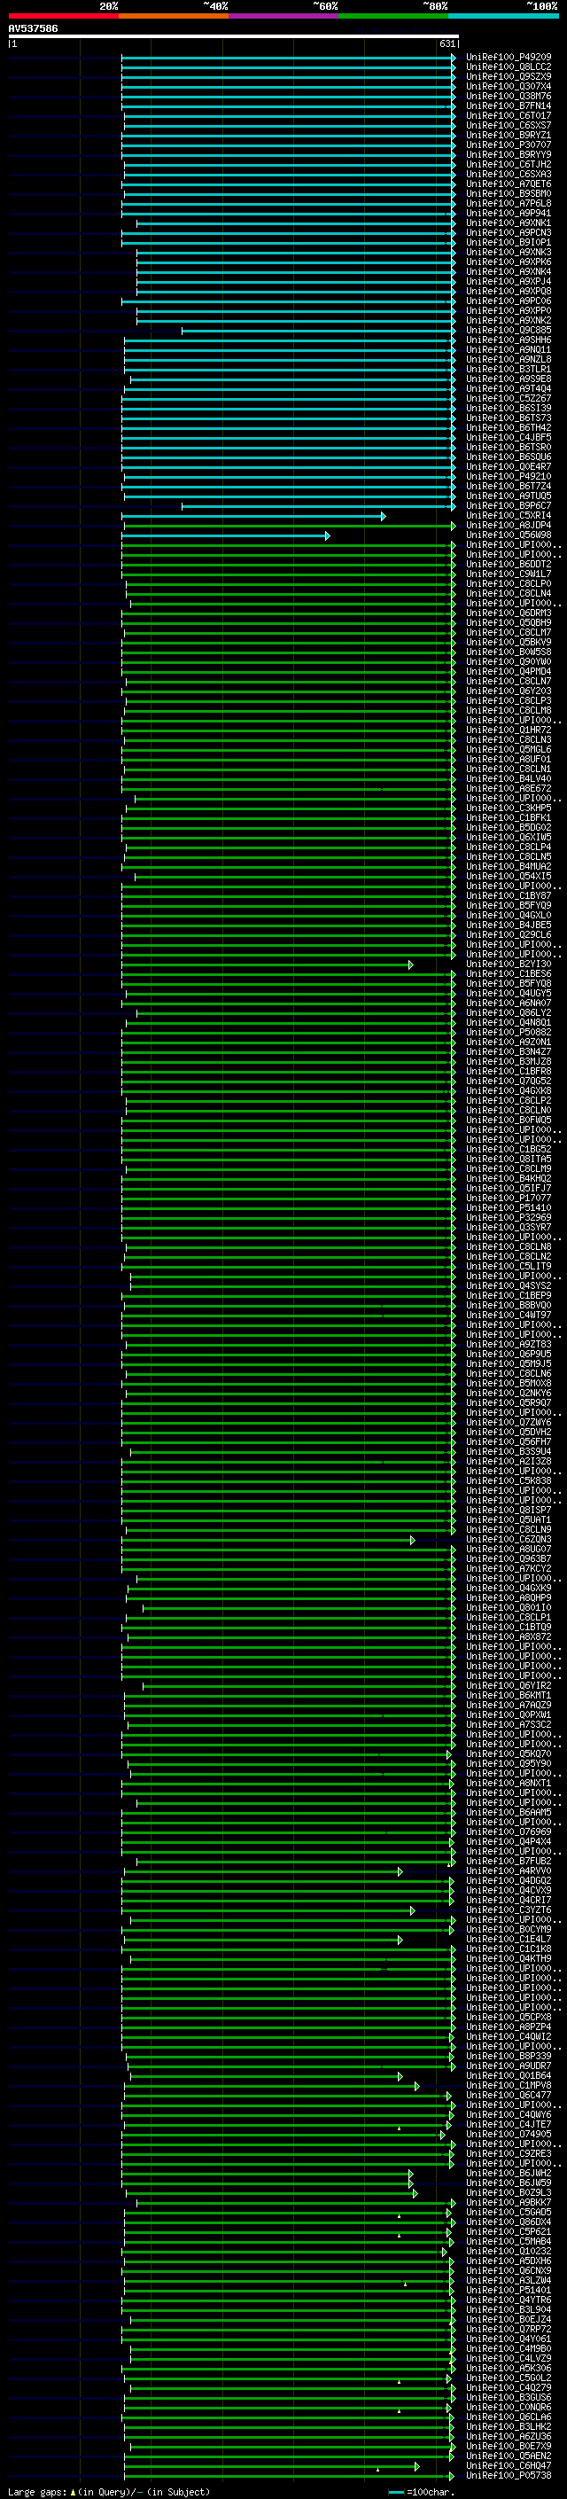Viewport: 567px width, 2499px height.
Task: Click hit label UniRef100_A8UF01
Action: pyautogui.click(x=509, y=759)
